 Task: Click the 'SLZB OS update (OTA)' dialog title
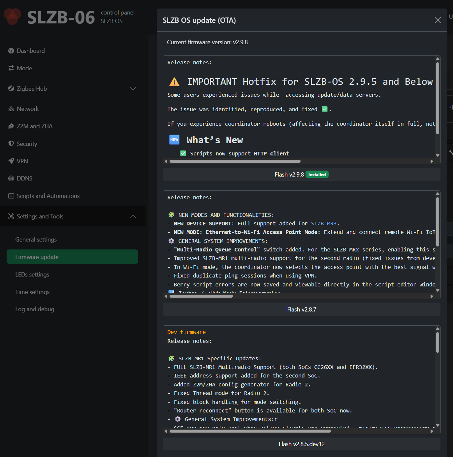[x=199, y=20]
